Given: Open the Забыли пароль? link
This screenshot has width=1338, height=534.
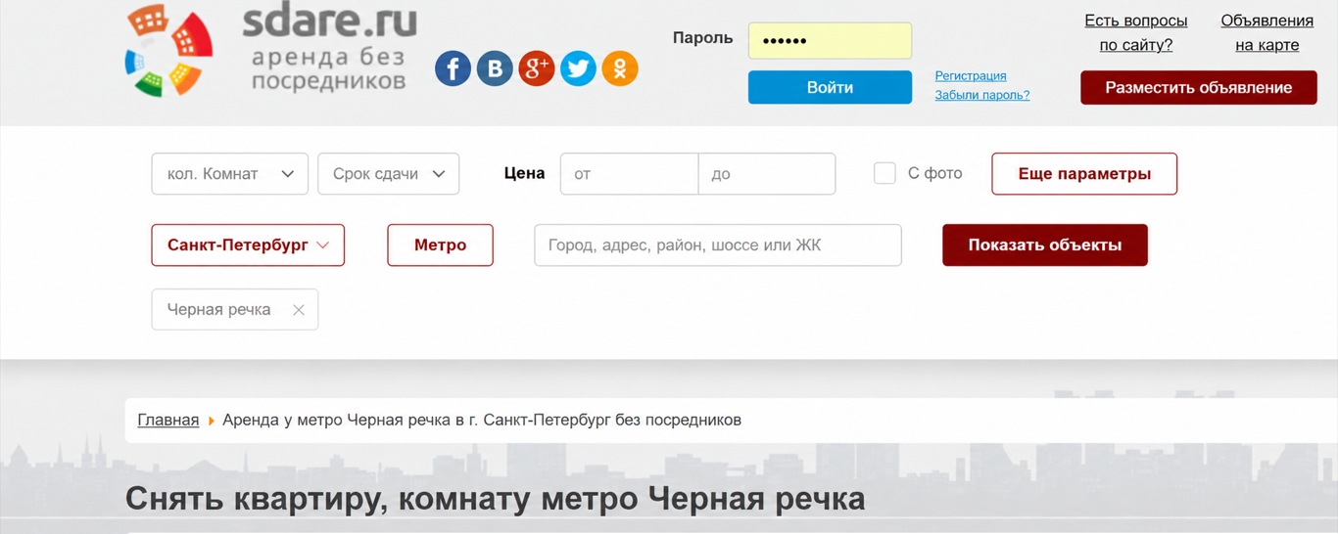Looking at the screenshot, I should (x=982, y=95).
